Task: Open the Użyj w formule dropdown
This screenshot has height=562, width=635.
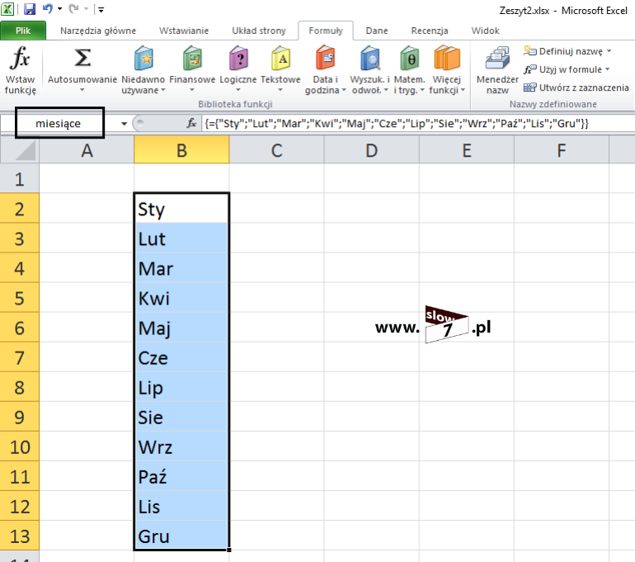Action: click(x=608, y=69)
